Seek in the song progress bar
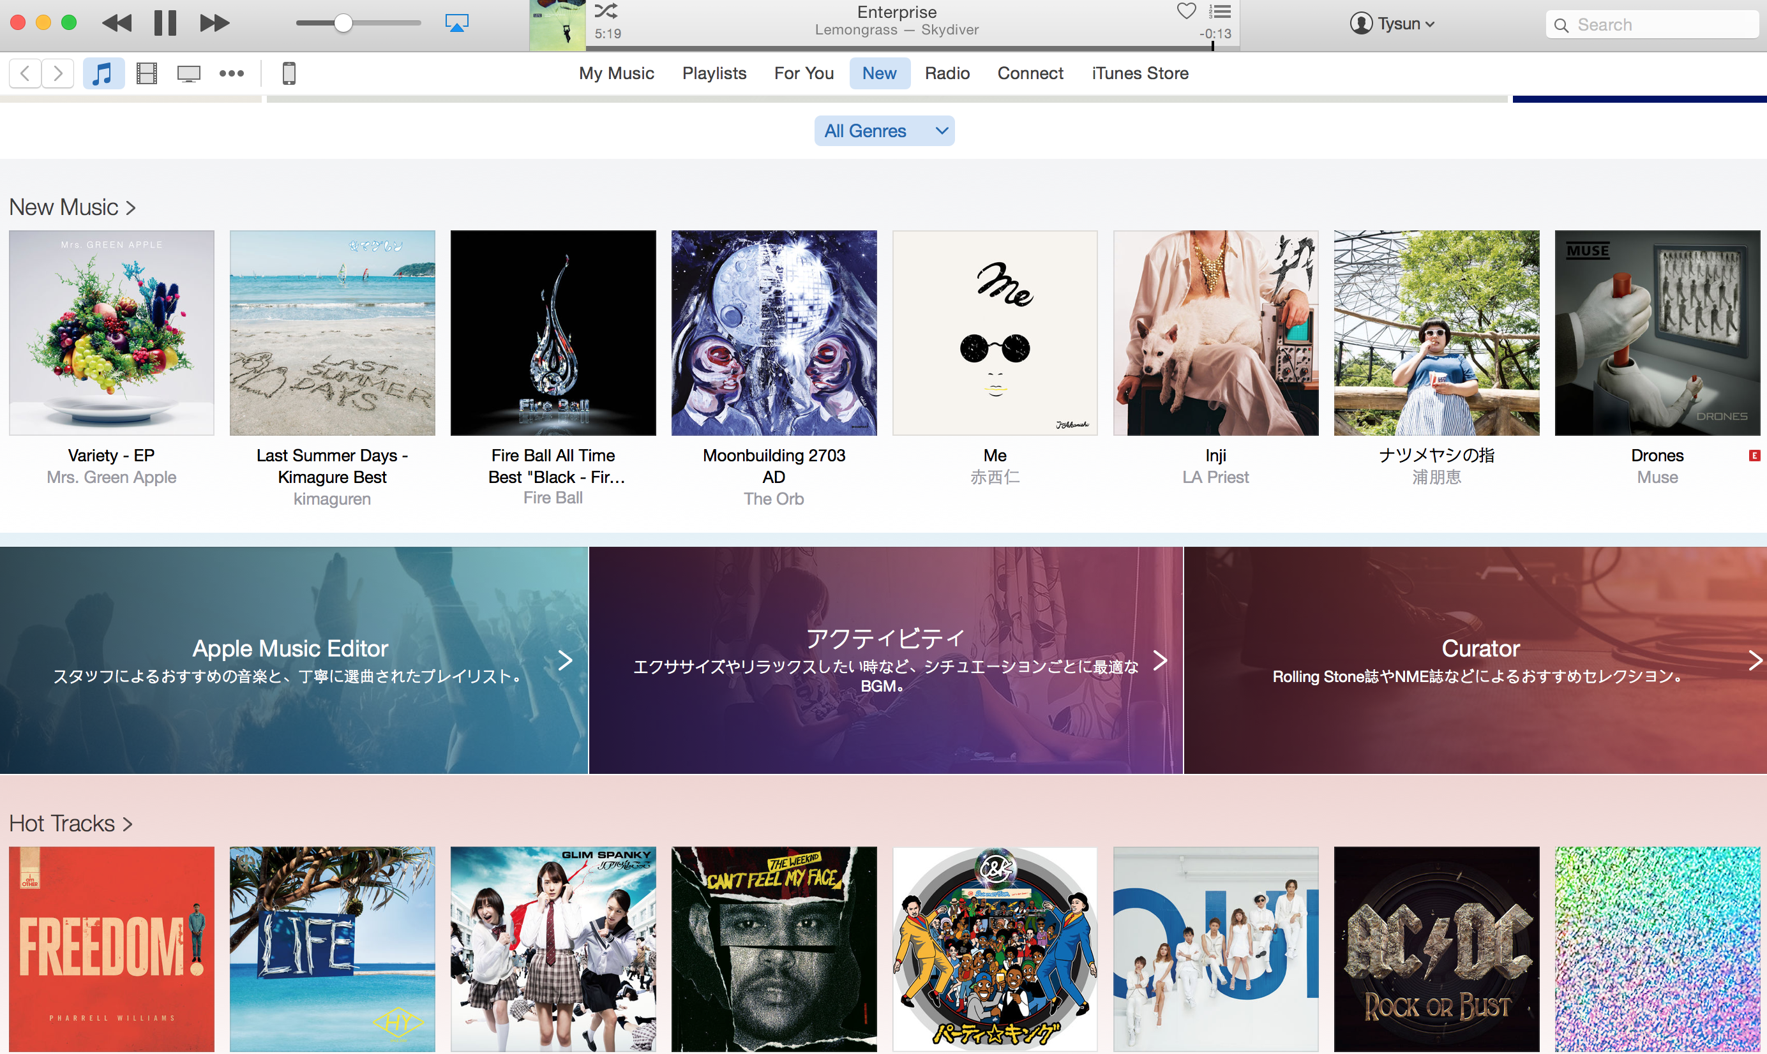 tap(912, 48)
